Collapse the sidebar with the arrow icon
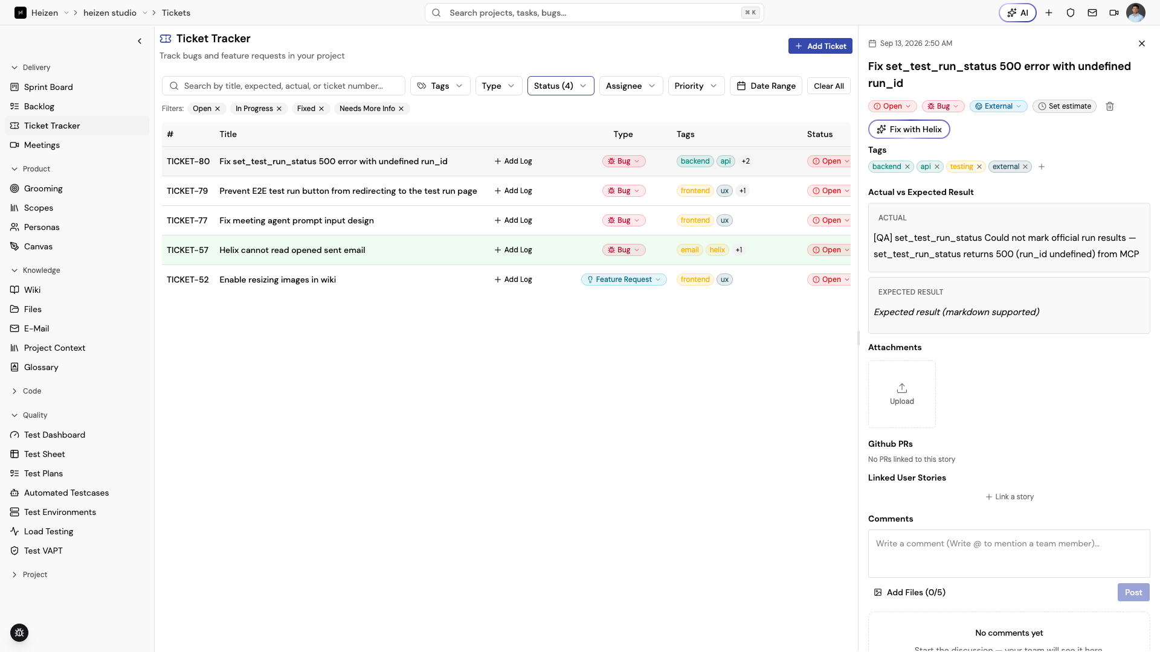1160x652 pixels. [140, 41]
